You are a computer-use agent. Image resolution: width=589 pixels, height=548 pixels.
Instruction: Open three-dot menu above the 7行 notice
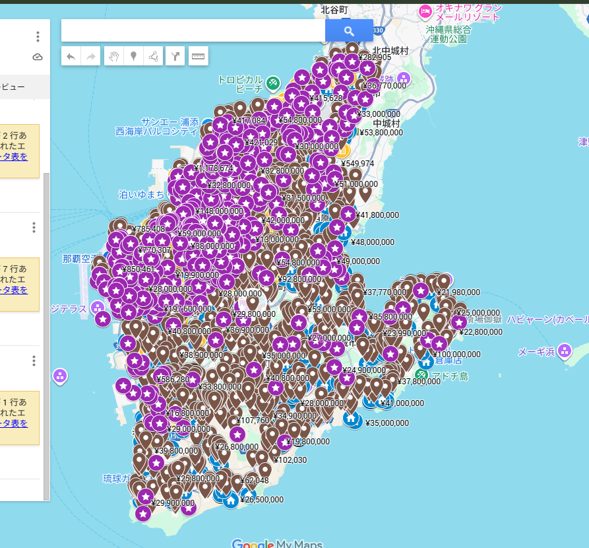(34, 228)
